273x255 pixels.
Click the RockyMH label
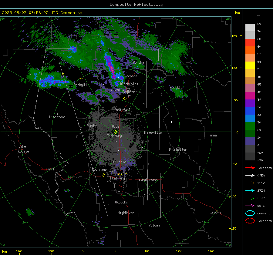[80, 85]
